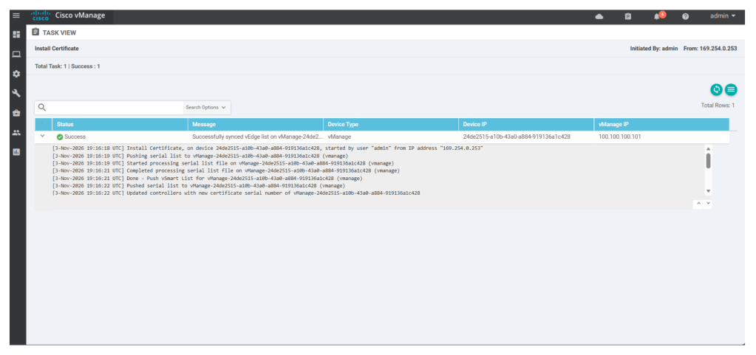Screen dimensions: 756x355
Task: Collapse the Success row details
Action: pos(42,137)
